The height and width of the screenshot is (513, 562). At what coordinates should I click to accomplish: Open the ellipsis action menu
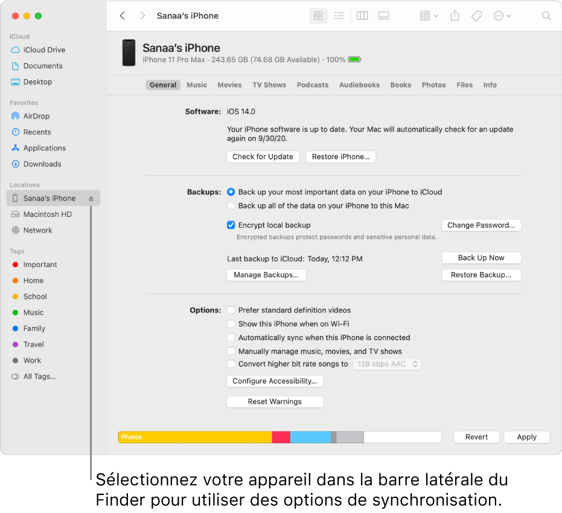coord(502,16)
